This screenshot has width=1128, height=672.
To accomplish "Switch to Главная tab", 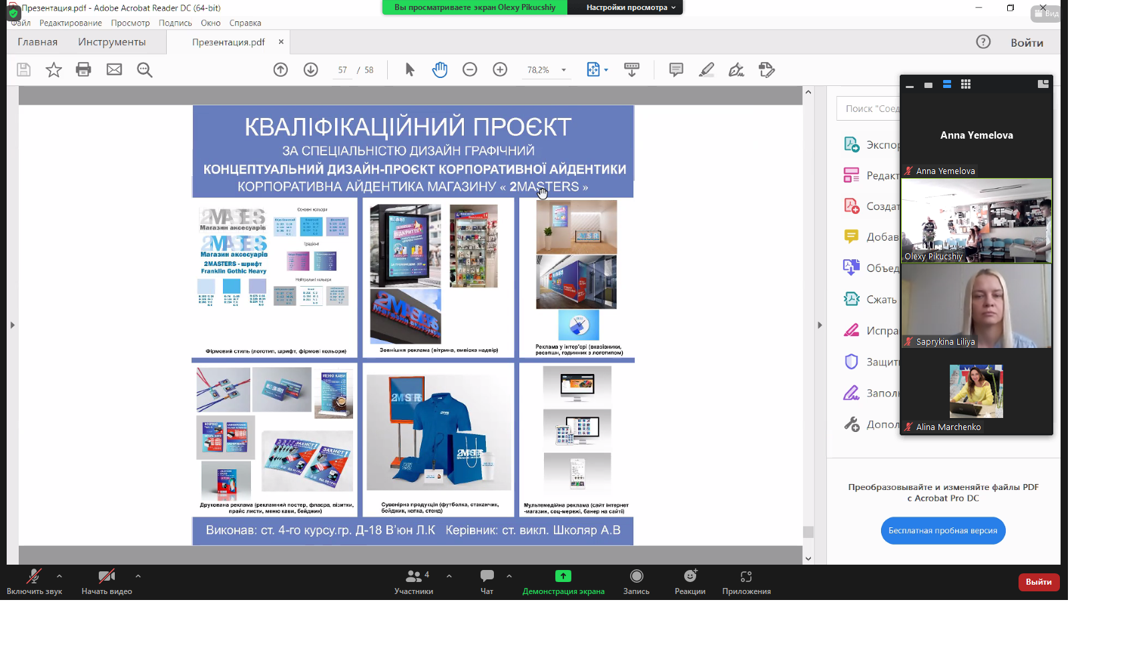I will coord(37,42).
